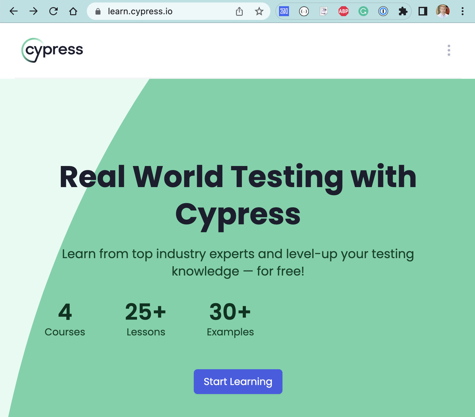Click the Start Learning button

tap(238, 382)
